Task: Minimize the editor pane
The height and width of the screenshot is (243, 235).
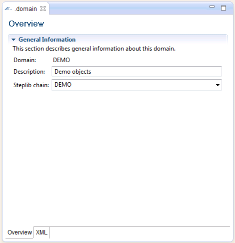Action: (x=212, y=7)
